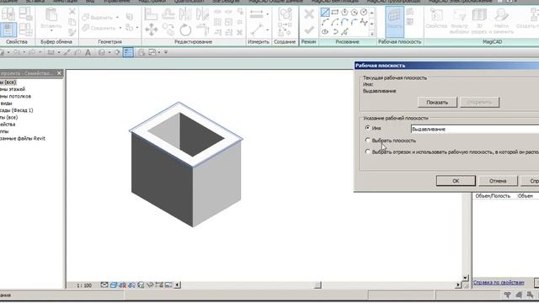
Task: Click the Create group icon in Создание panel
Action: (286, 15)
